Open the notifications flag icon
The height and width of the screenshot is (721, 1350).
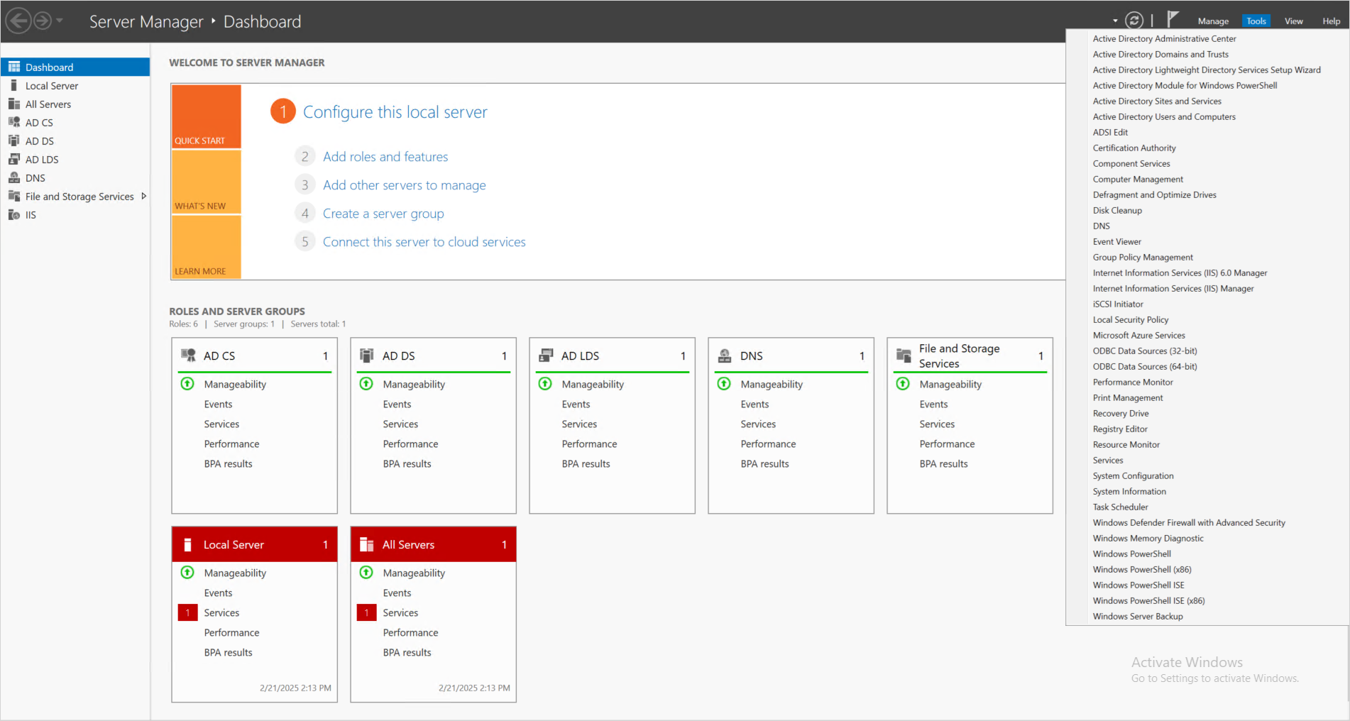1173,19
